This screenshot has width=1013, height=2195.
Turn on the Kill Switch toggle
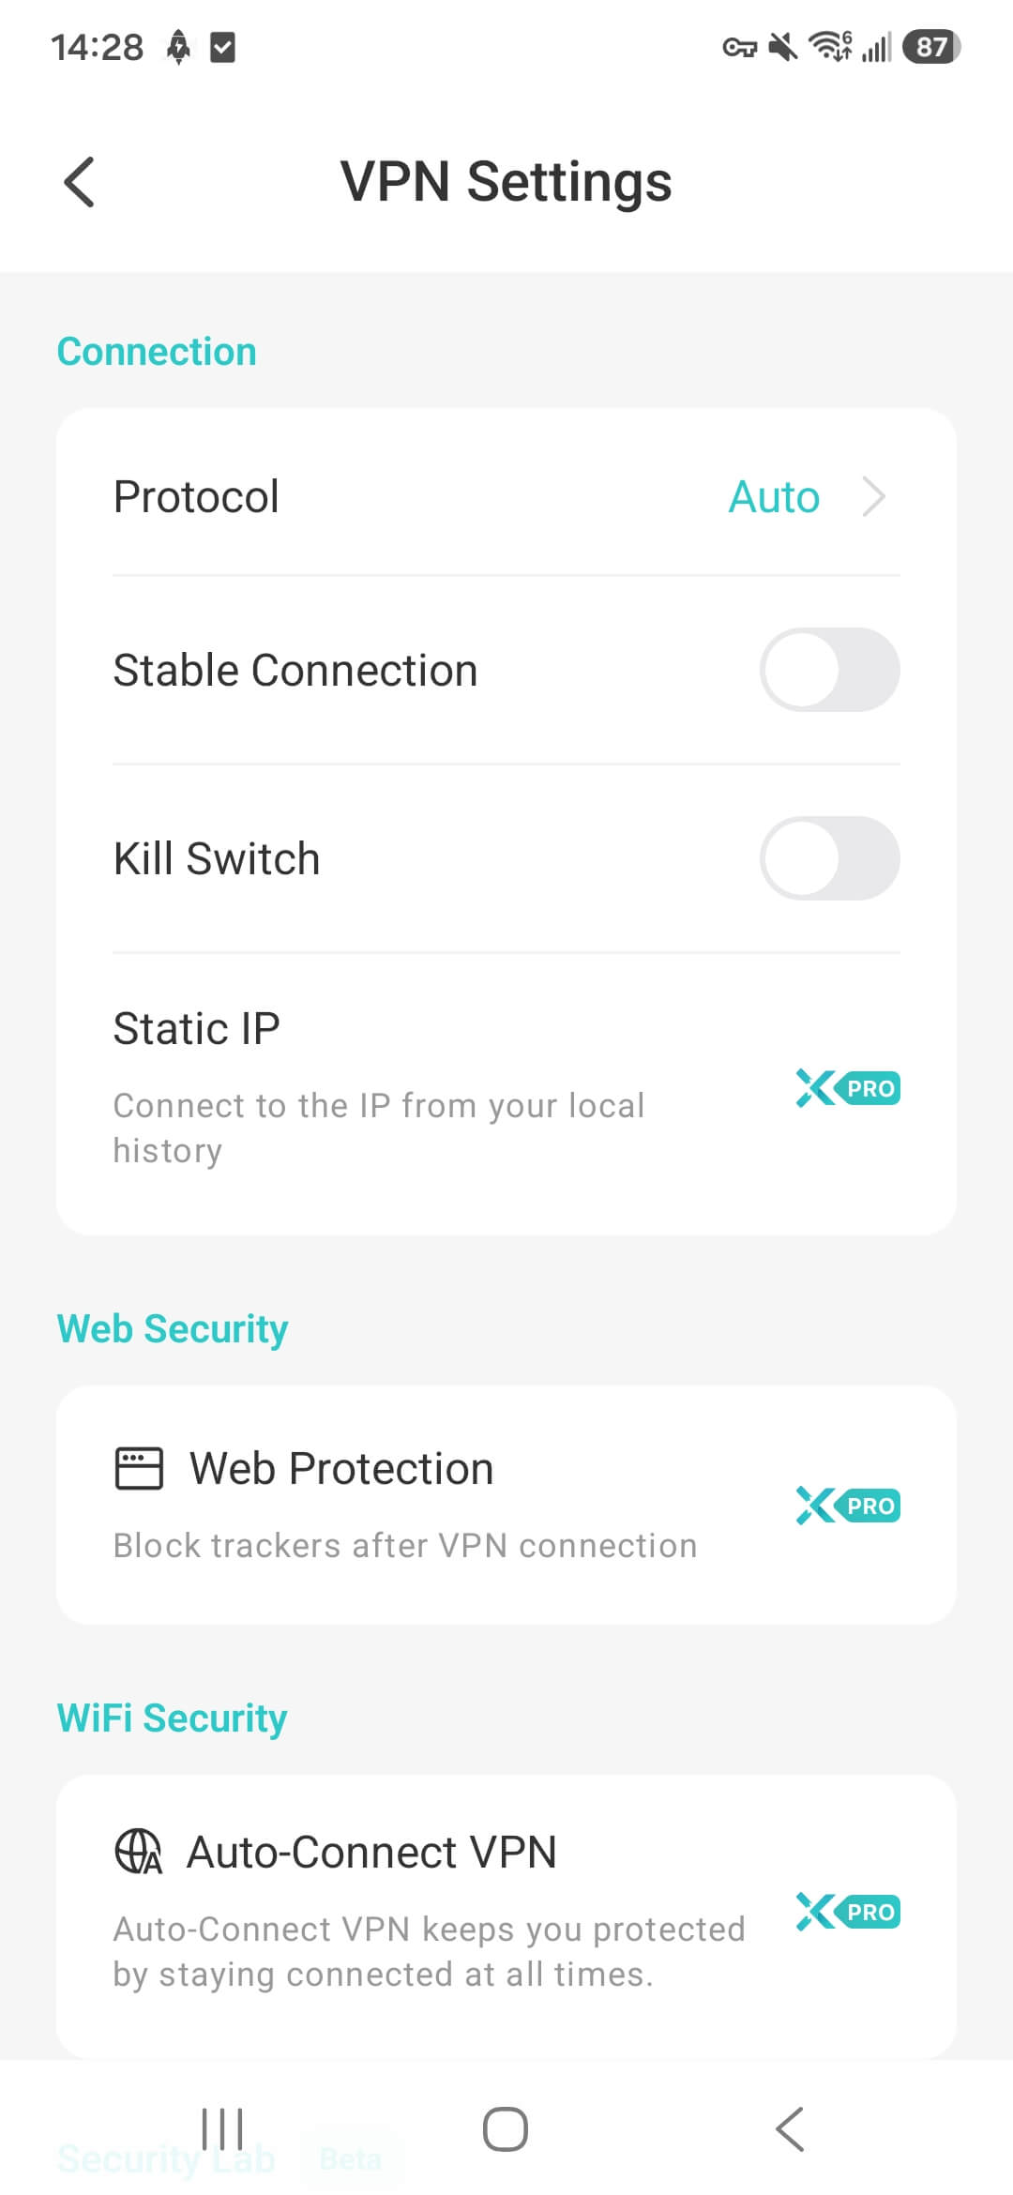pos(829,858)
